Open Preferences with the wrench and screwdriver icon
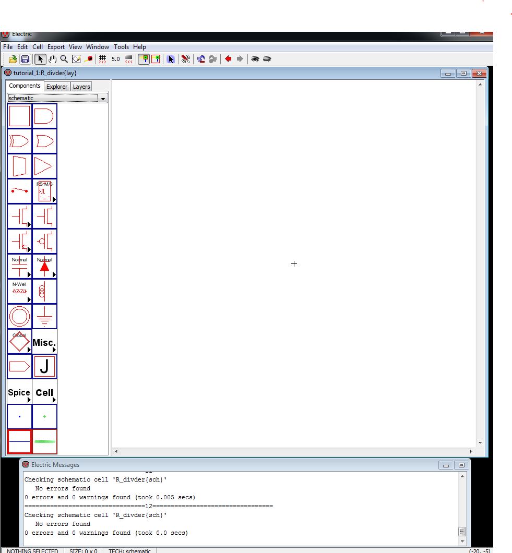512x553 pixels. tap(186, 59)
